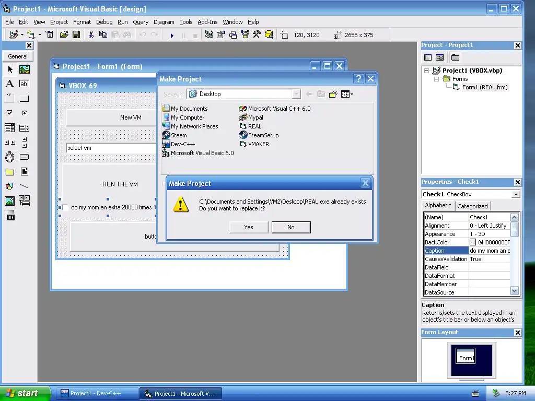Viewport: 535px width, 401px height.
Task: Click the BackColor color swatch
Action: point(472,242)
